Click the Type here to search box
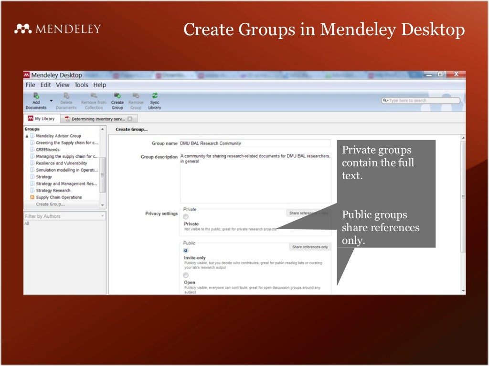This screenshot has height=366, width=489. [420, 100]
